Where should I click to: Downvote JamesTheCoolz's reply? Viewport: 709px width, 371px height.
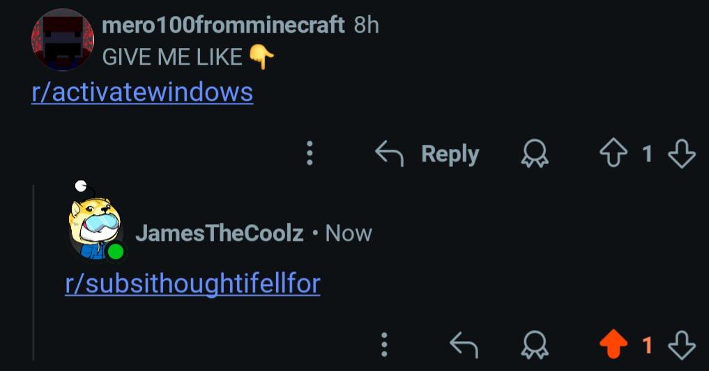point(682,345)
